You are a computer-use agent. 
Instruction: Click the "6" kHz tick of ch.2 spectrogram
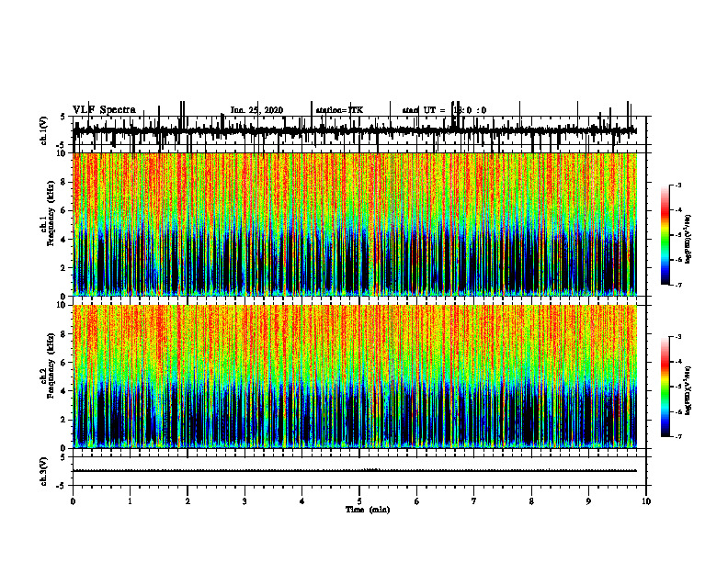(64, 363)
